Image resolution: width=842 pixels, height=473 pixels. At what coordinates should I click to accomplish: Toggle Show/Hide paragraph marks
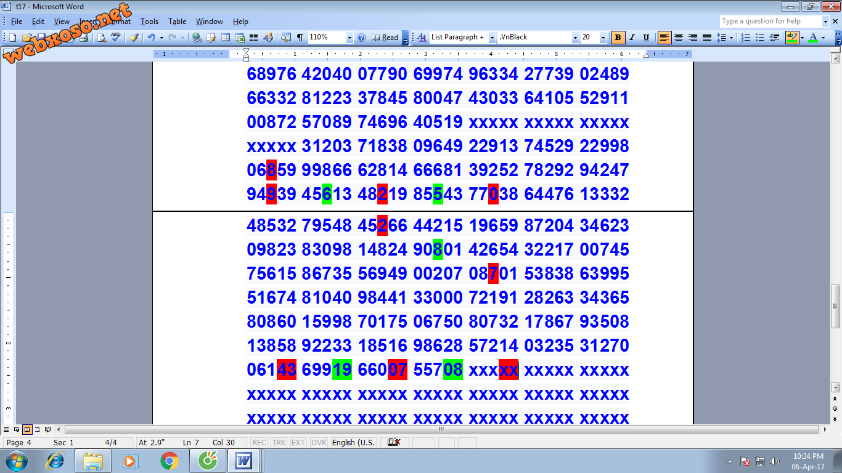tap(300, 38)
